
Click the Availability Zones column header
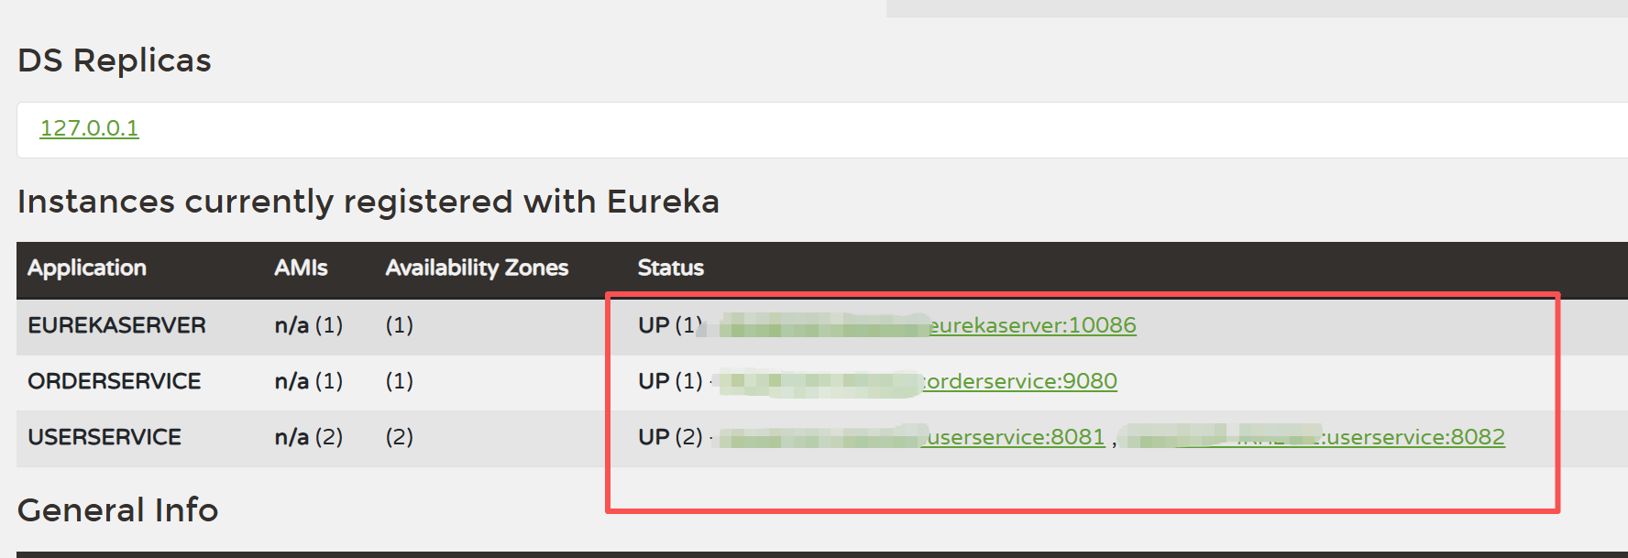click(477, 268)
